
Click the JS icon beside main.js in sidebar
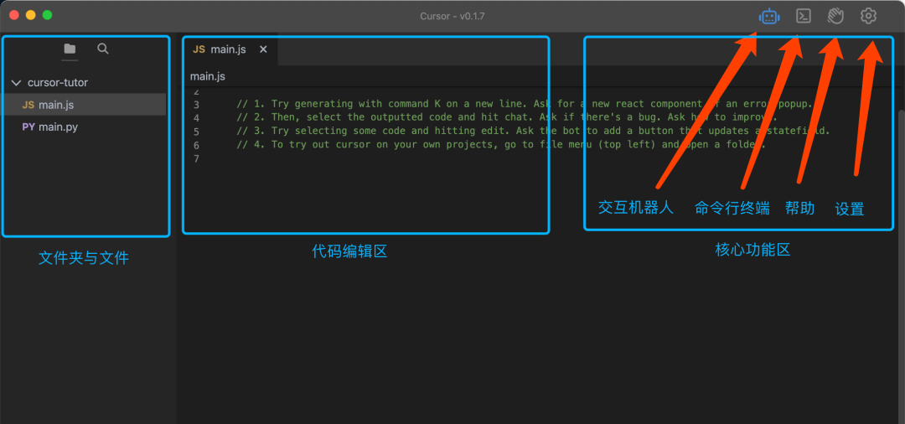click(28, 105)
